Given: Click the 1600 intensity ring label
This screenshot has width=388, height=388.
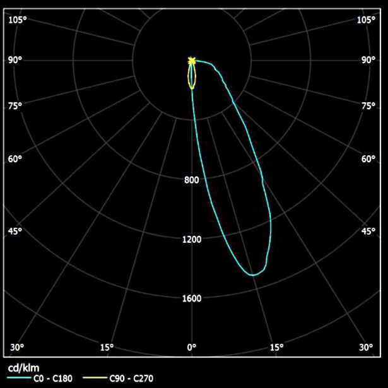Looking at the screenshot, I should point(192,298).
